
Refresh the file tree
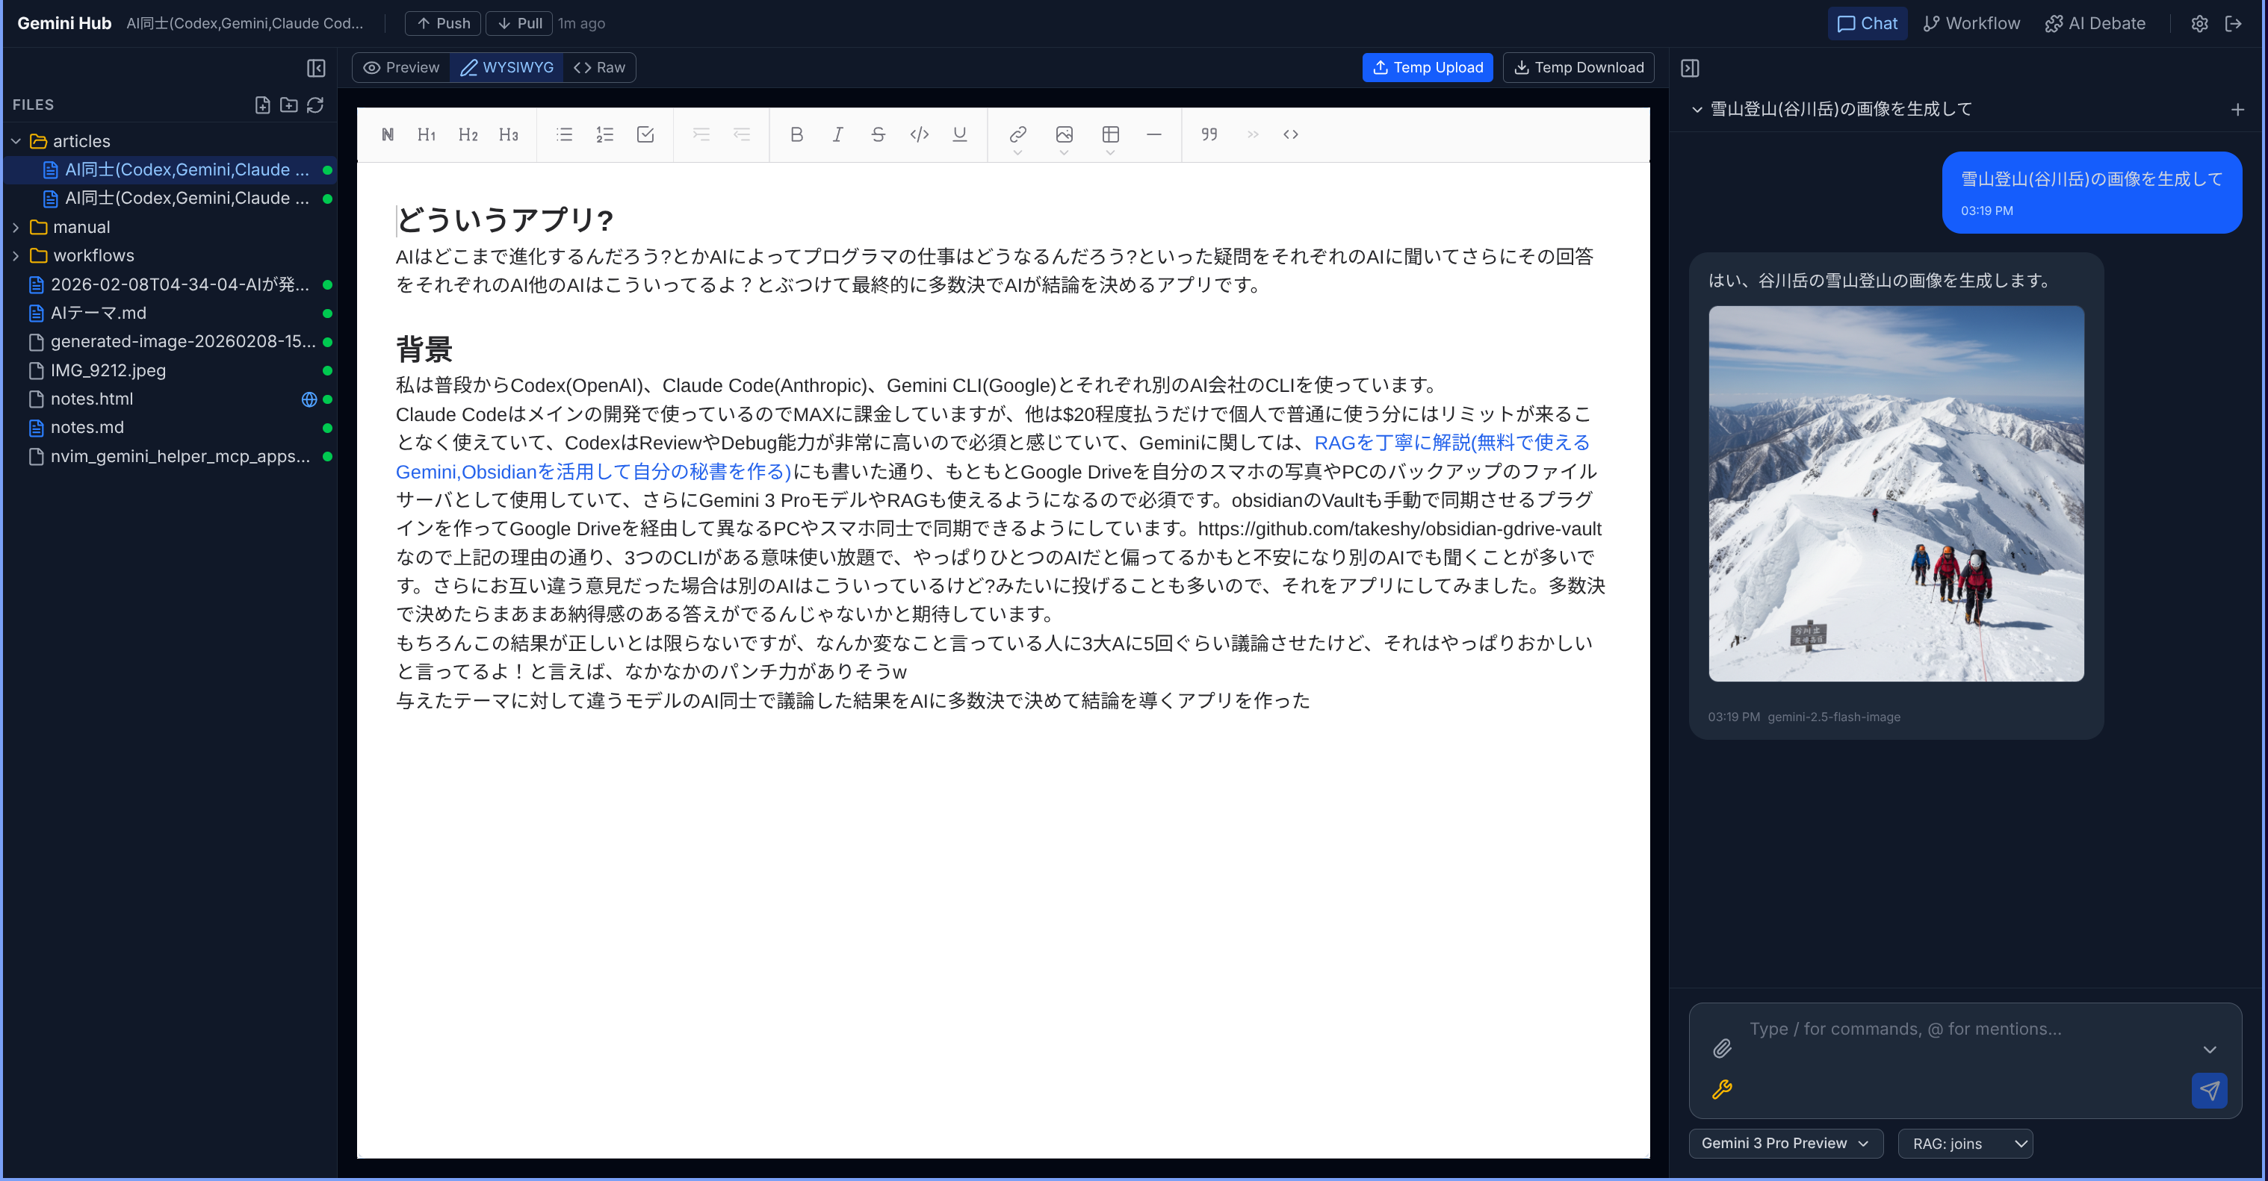(316, 104)
